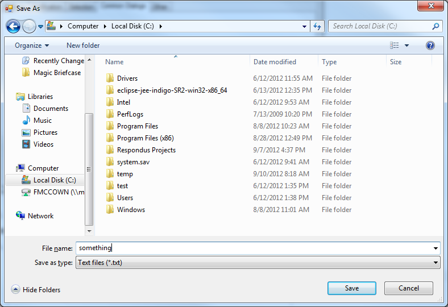Click the test folder icon
The width and height of the screenshot is (448, 307).
point(110,186)
